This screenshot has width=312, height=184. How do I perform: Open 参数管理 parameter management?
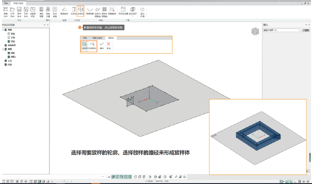(x=41, y=11)
